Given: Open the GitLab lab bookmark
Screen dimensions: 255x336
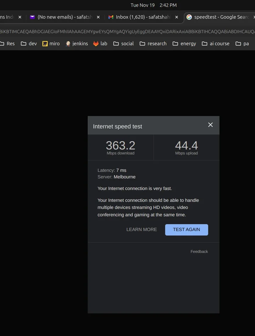Looking at the screenshot, I should tap(100, 44).
